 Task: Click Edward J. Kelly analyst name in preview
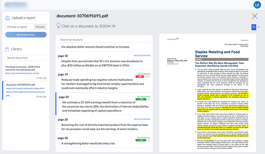tap(177, 61)
